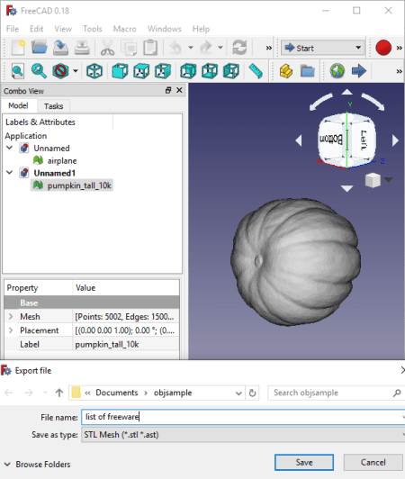Select the Front view cube icon

(120, 71)
